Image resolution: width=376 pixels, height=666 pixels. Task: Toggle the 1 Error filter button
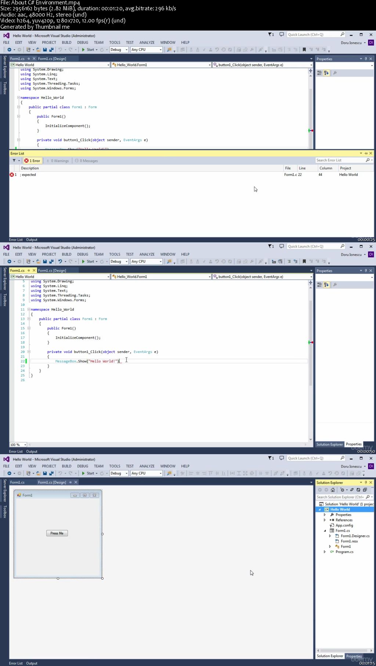(x=32, y=161)
